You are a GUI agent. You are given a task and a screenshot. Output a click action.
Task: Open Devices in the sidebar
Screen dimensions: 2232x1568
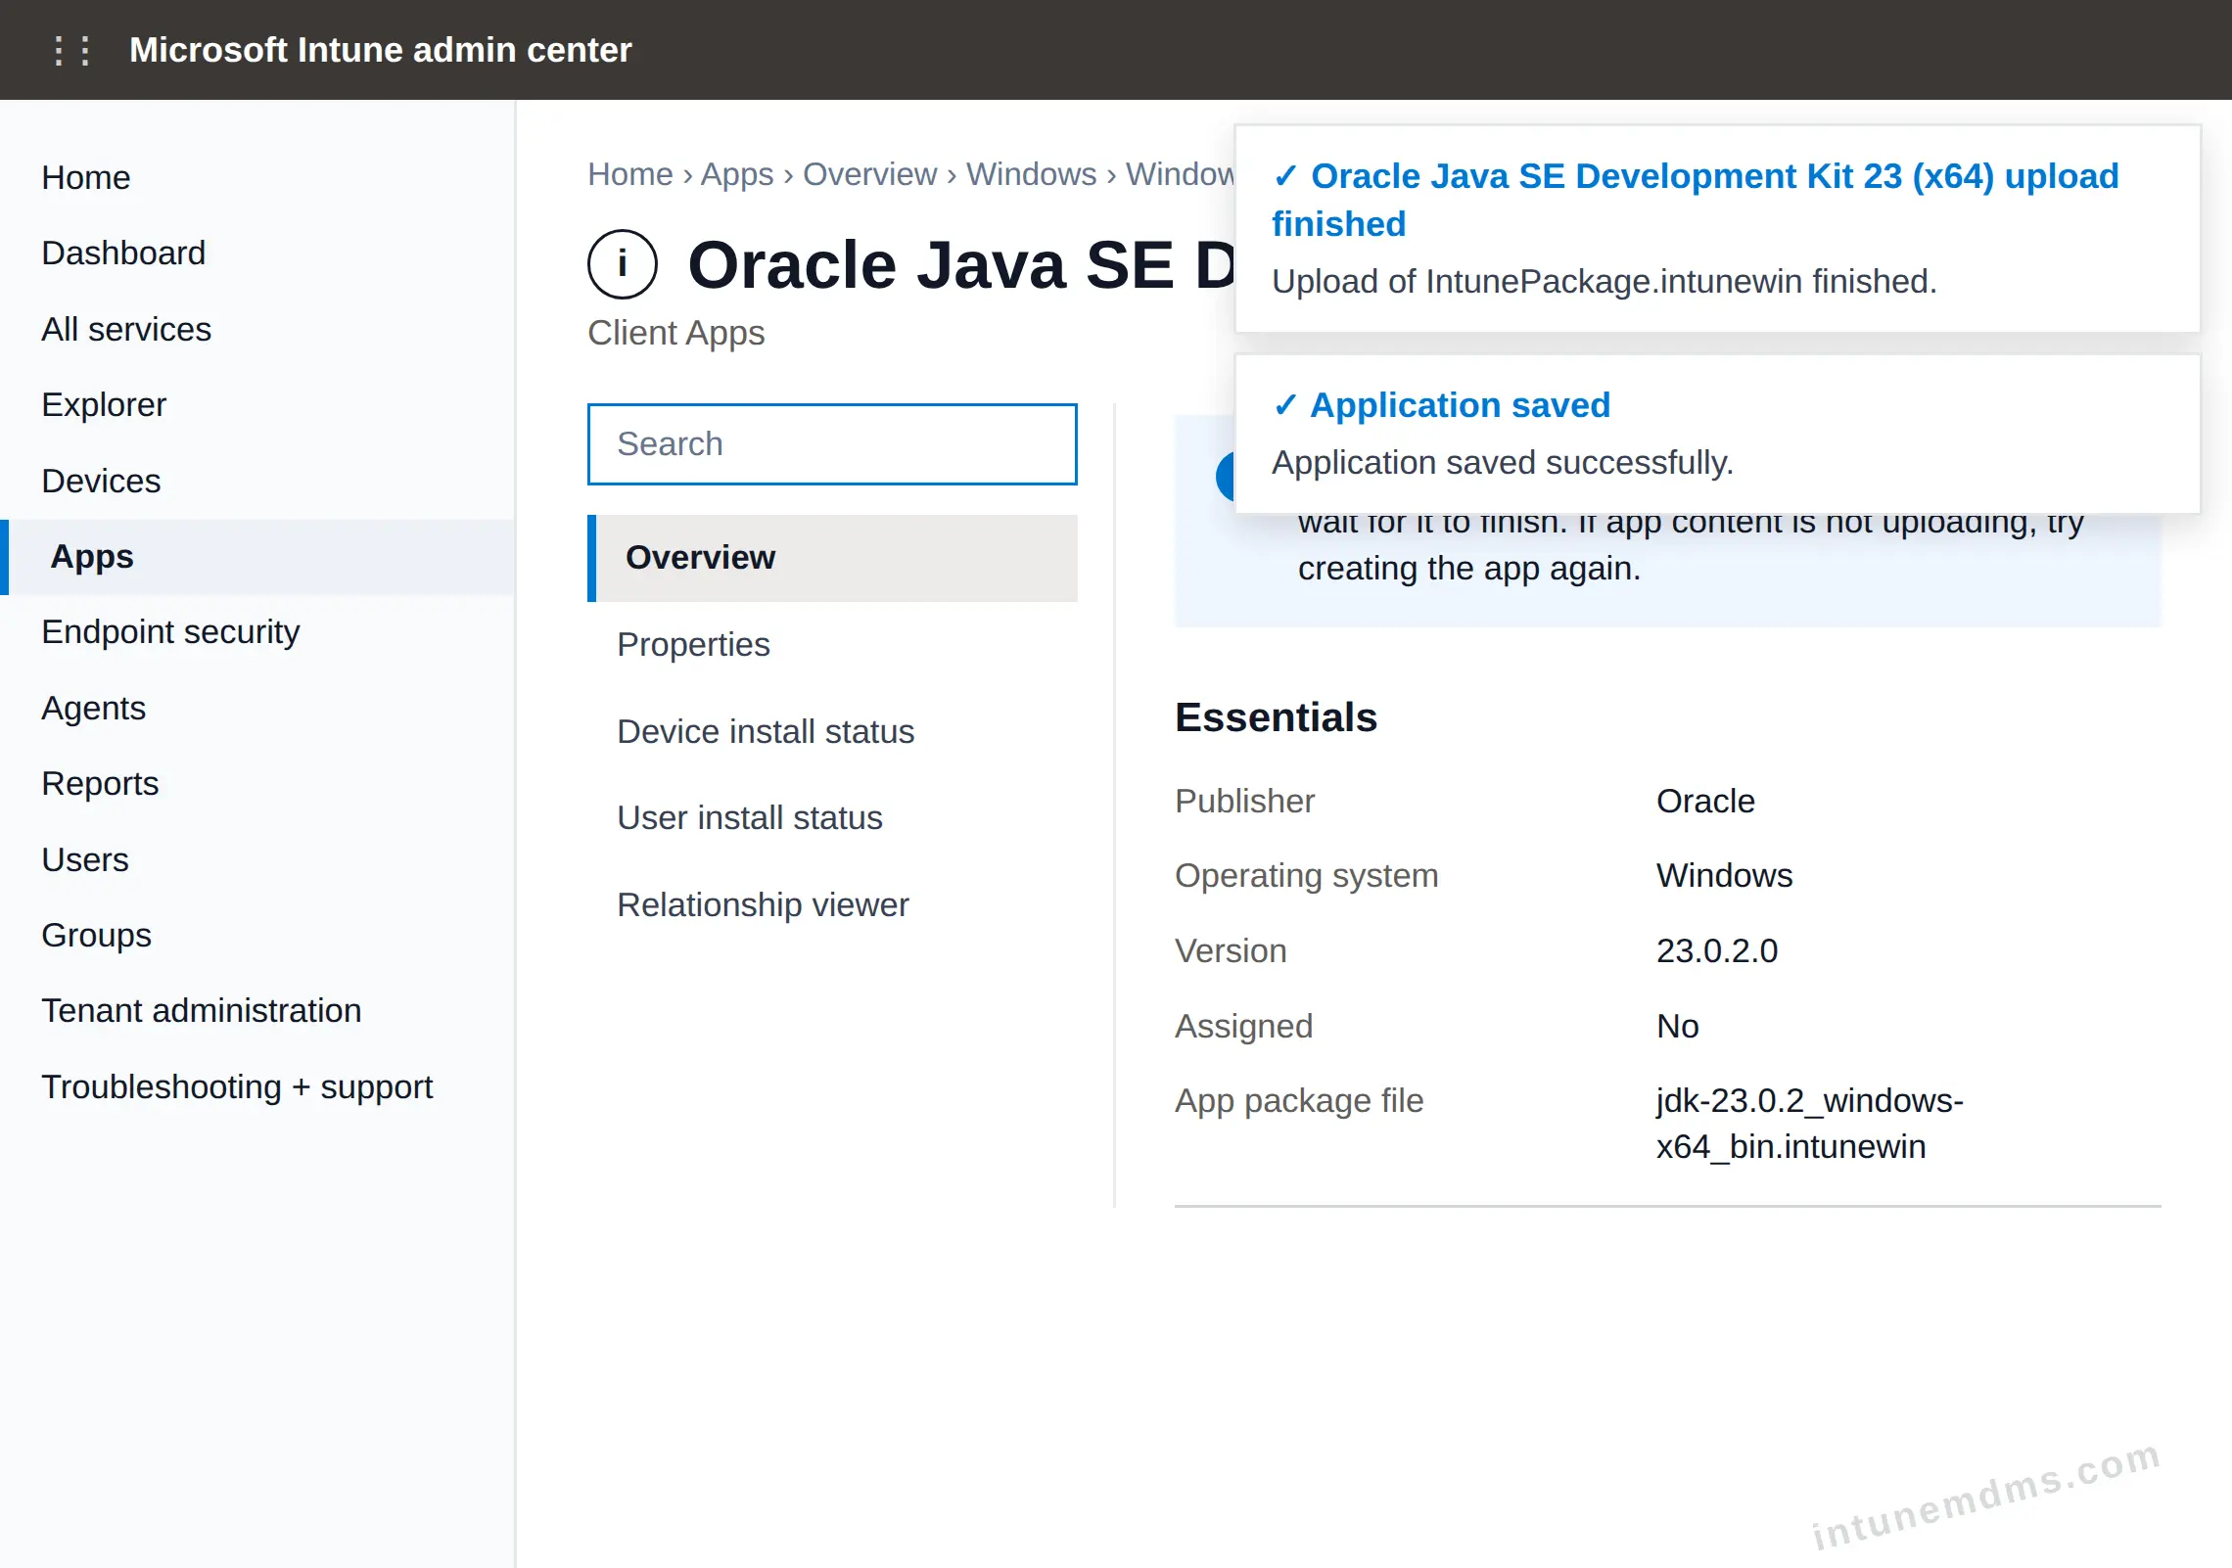click(101, 482)
